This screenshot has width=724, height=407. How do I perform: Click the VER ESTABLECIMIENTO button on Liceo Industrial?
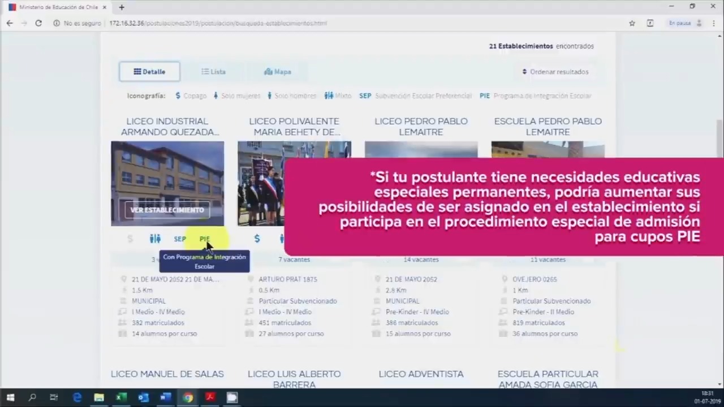[x=167, y=210]
